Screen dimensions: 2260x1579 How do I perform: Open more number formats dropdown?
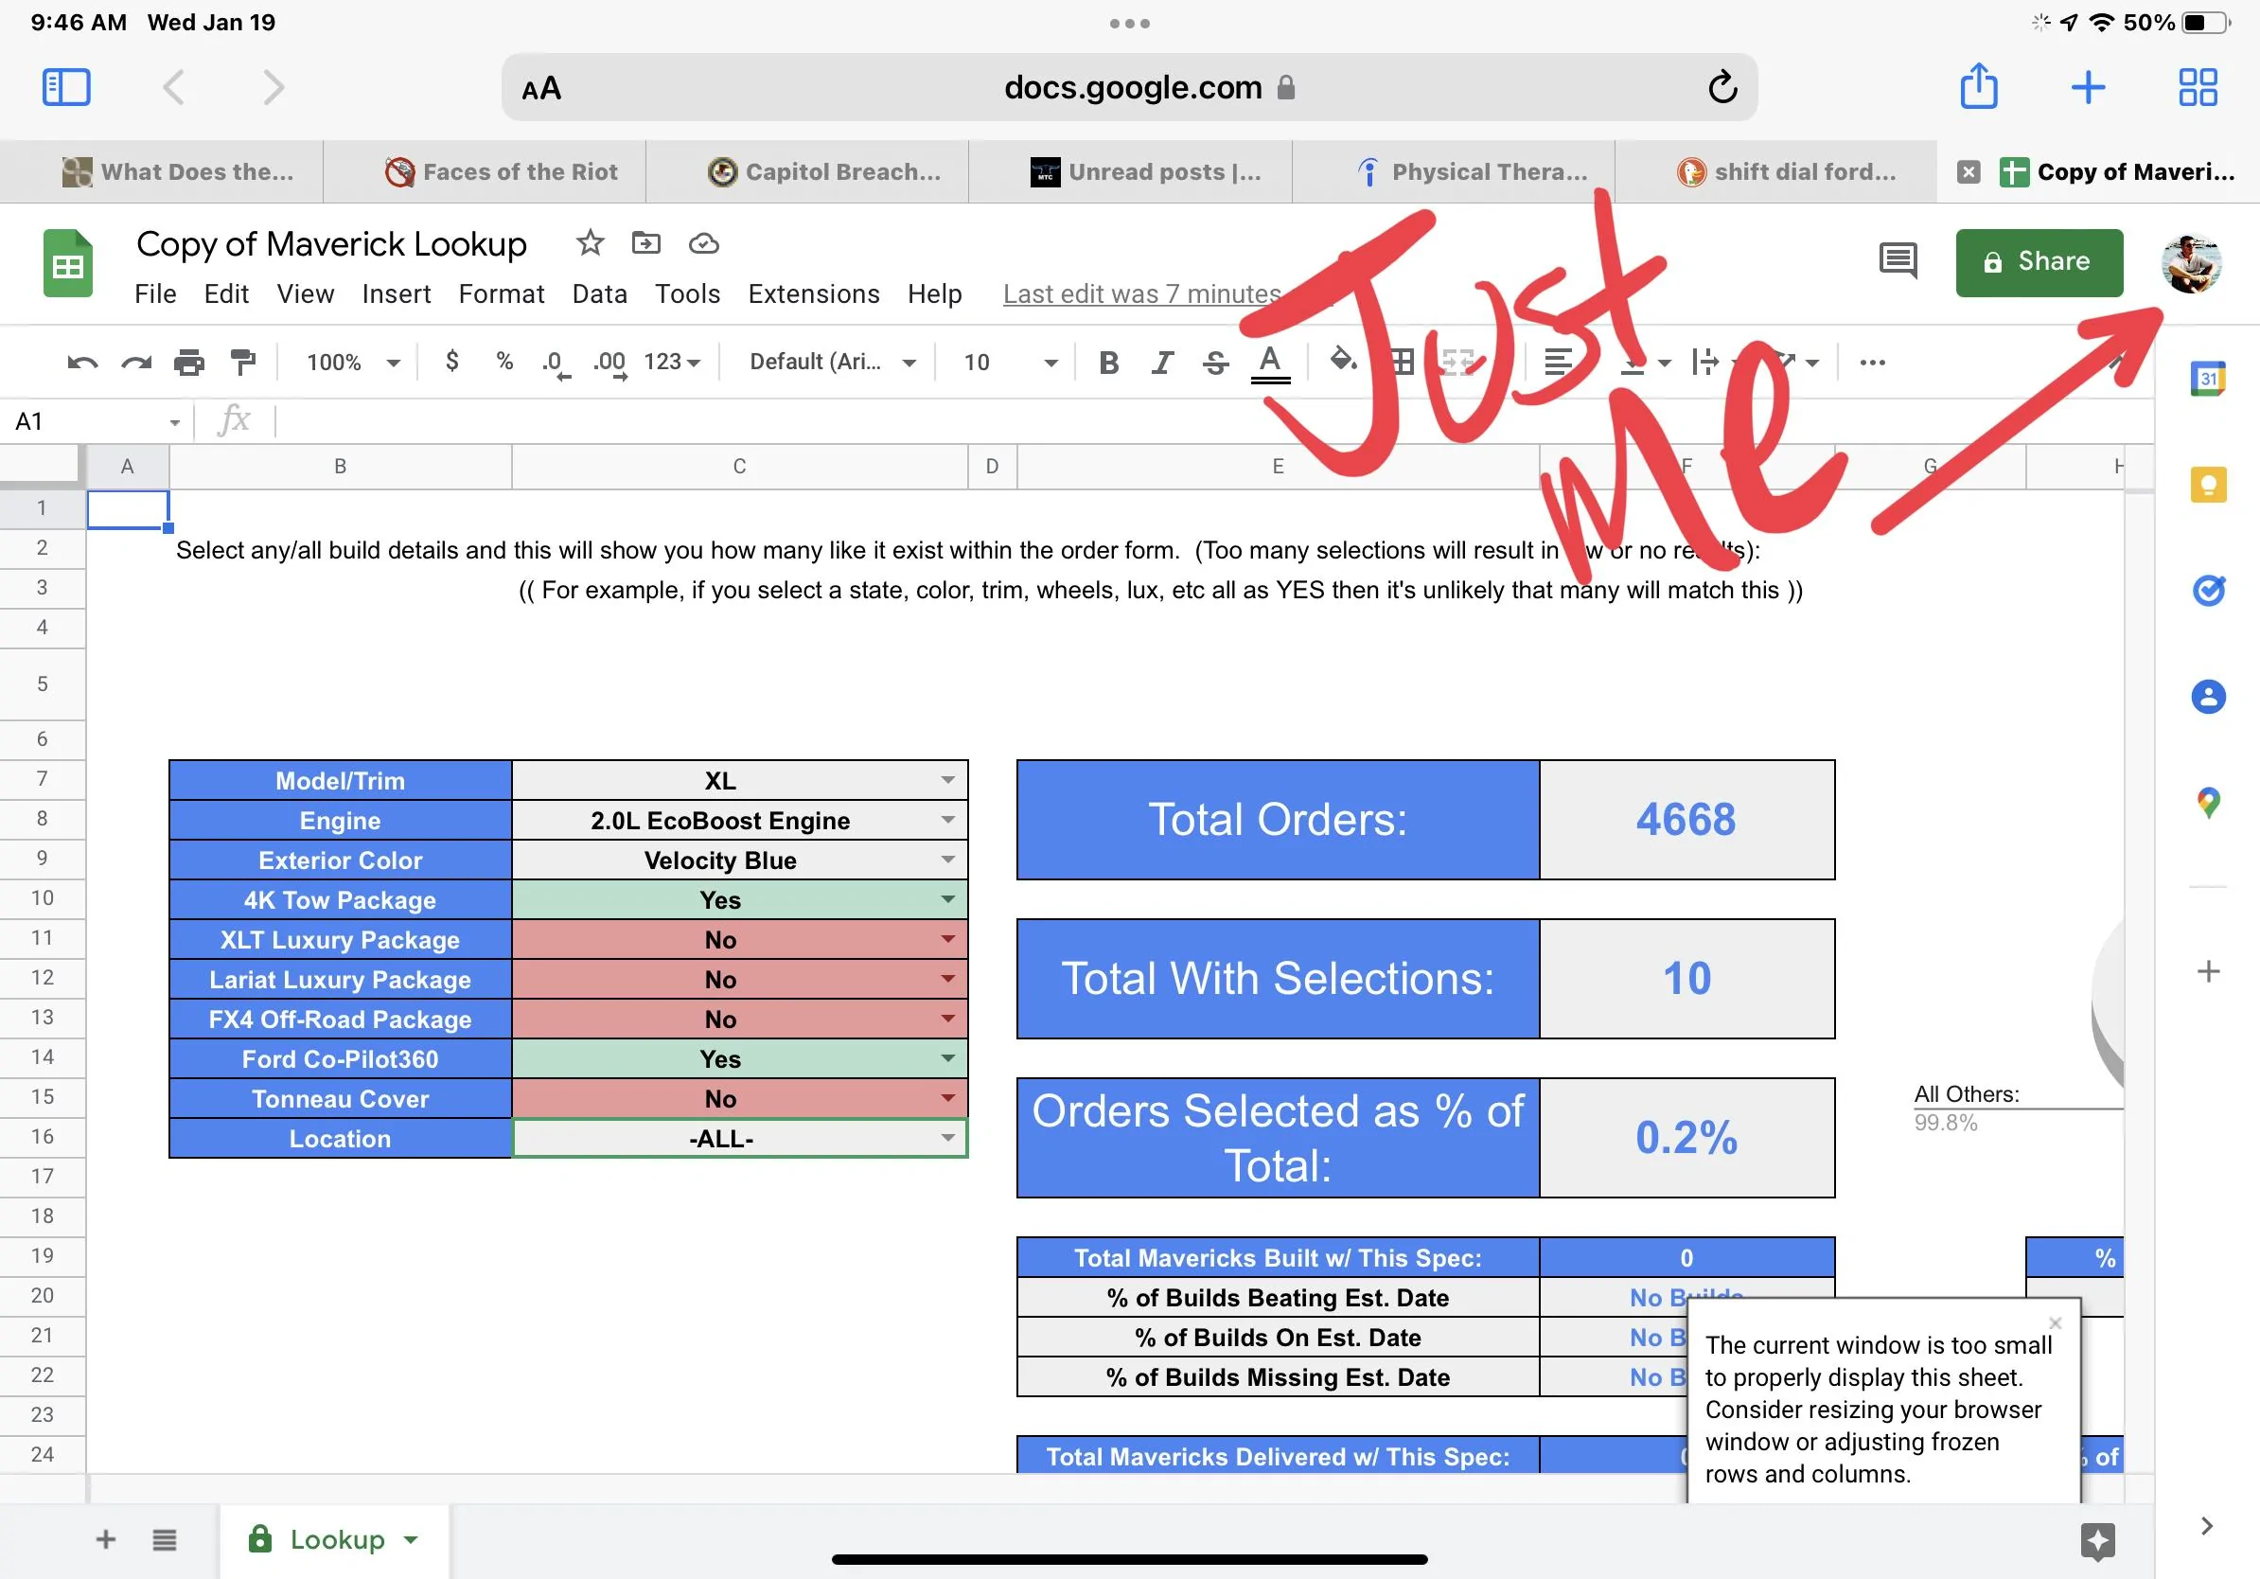(x=672, y=363)
